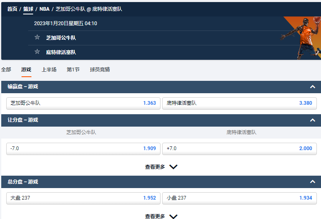Open the NBA breadcrumb link
Viewport: 321px width, 219px height.
pyautogui.click(x=44, y=9)
